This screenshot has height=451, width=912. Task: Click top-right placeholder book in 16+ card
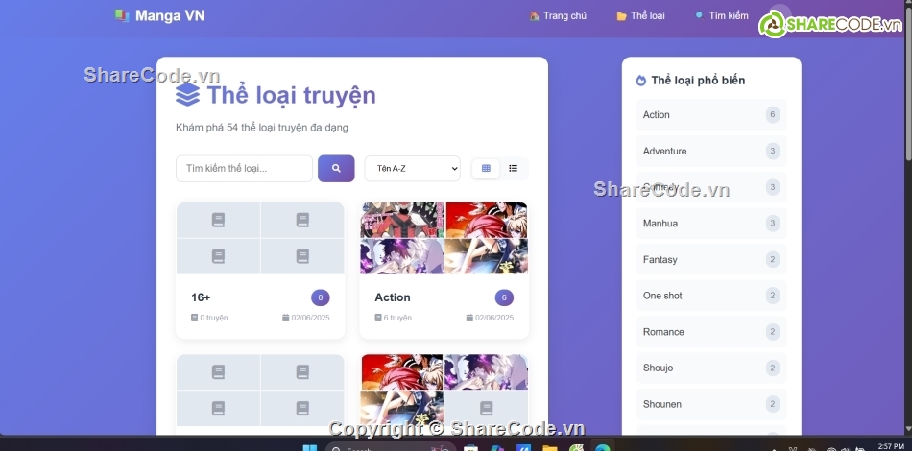302,221
